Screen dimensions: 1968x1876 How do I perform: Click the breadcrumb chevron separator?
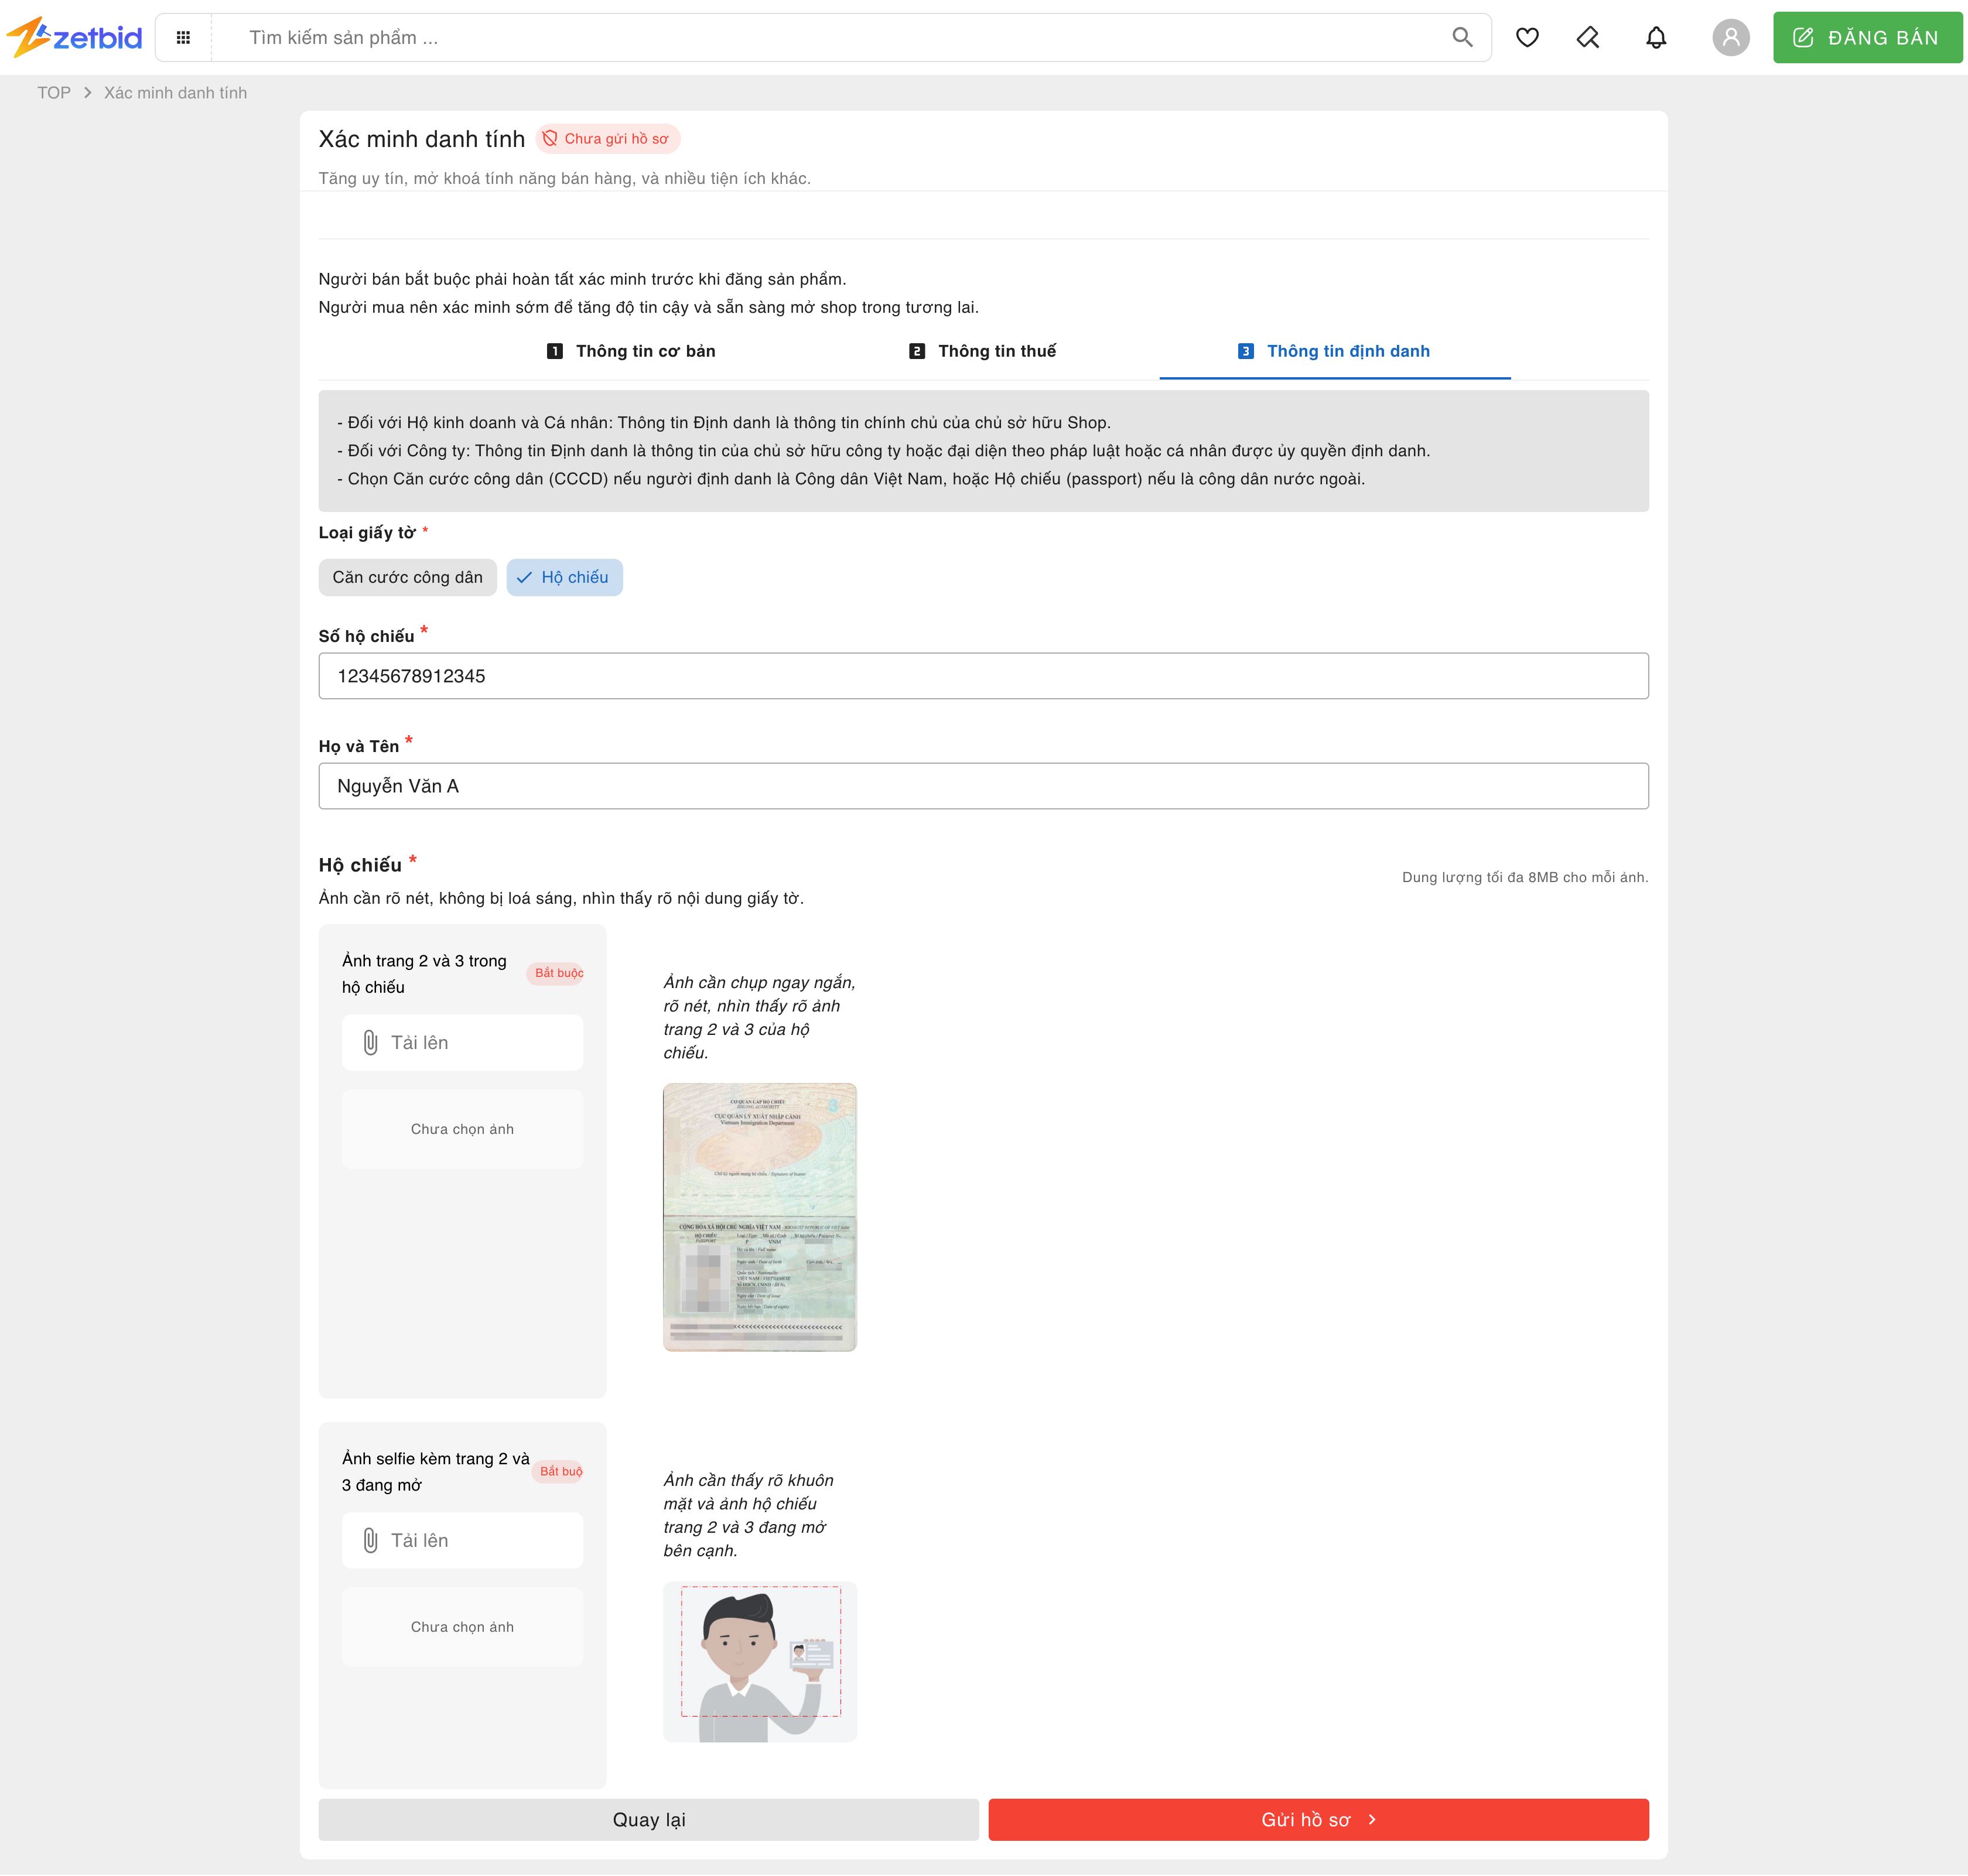coord(88,93)
